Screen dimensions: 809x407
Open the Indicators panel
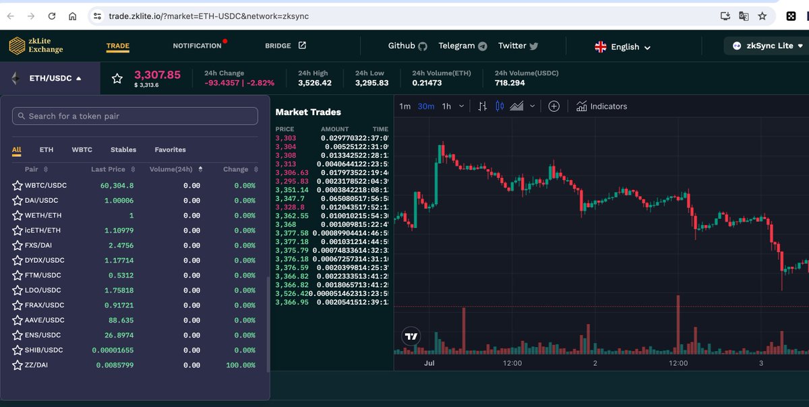coord(601,106)
